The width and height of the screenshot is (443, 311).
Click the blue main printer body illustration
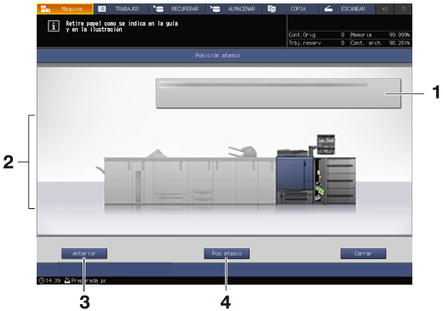click(x=294, y=173)
